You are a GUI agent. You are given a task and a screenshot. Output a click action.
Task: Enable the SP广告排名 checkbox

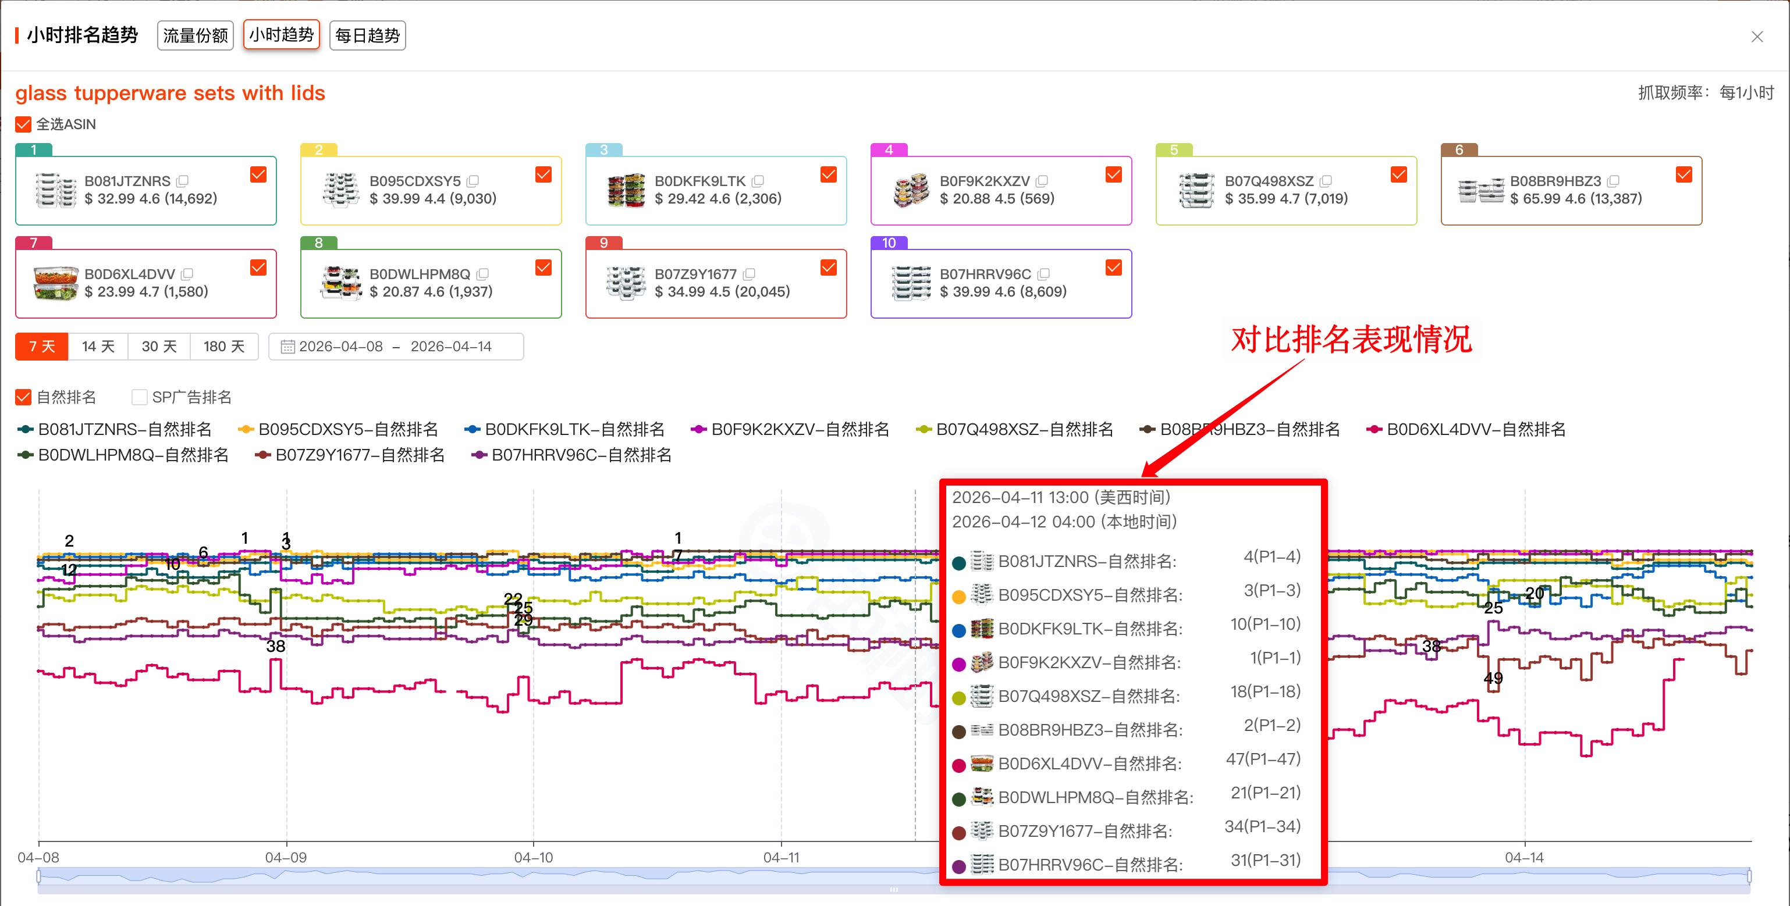pos(139,397)
